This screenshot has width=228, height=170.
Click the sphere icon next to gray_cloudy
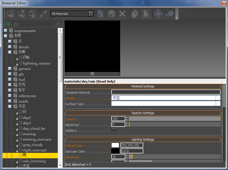click(x=21, y=145)
